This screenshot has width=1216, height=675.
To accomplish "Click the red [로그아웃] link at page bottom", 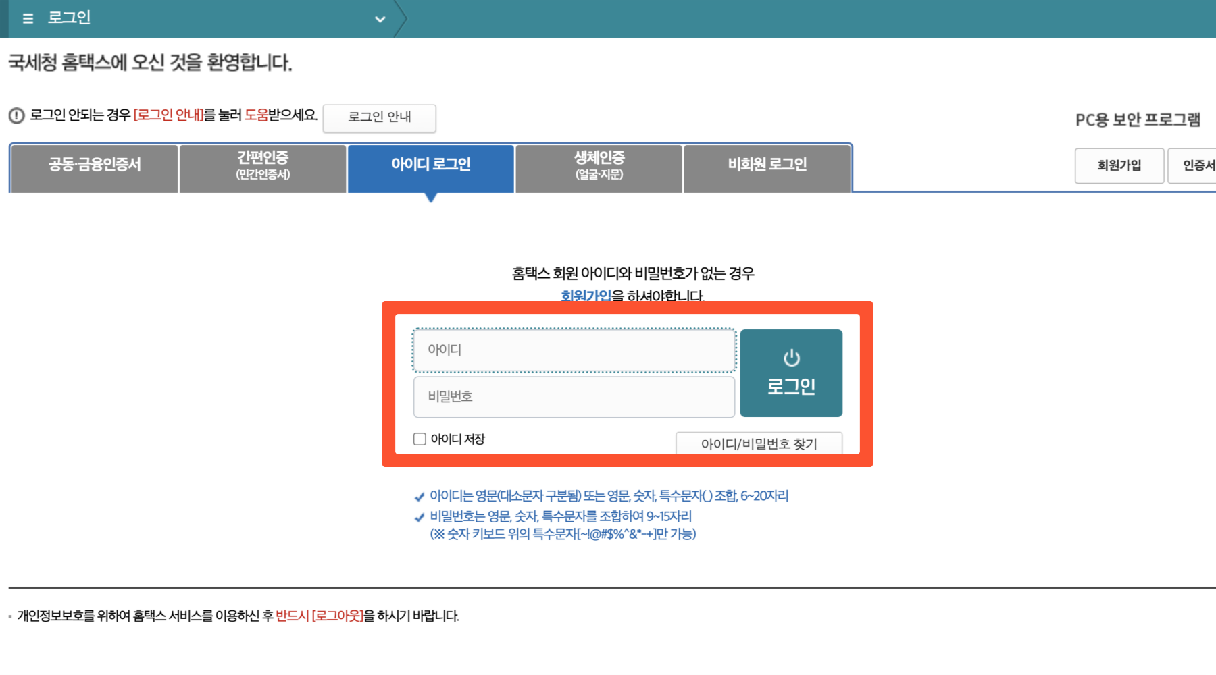I will [x=338, y=616].
